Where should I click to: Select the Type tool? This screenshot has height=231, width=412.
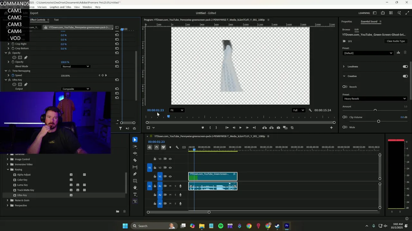[x=135, y=194]
